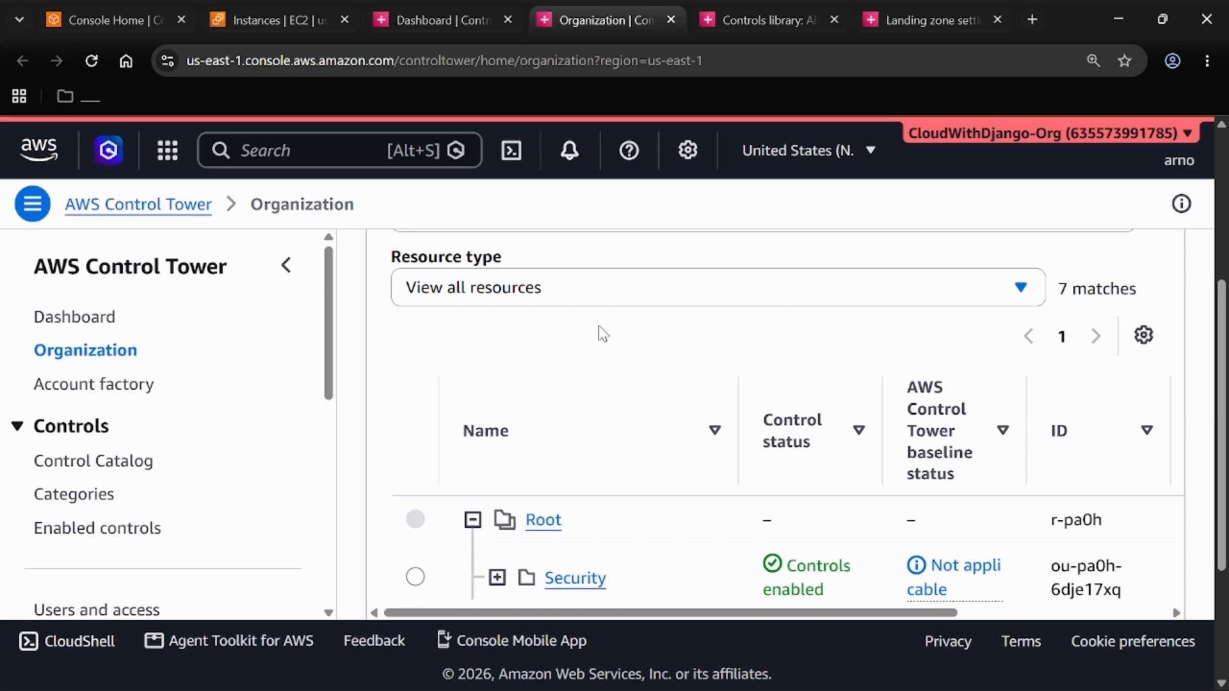The height and width of the screenshot is (691, 1229).
Task: Open the Privacy footer link
Action: (x=948, y=641)
